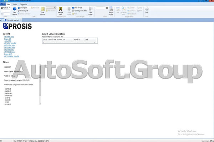
Task: Click the Standard parts button
Action: pos(23,11)
